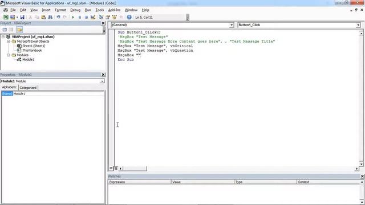Click the Expression column header in Watches

(x=139, y=182)
